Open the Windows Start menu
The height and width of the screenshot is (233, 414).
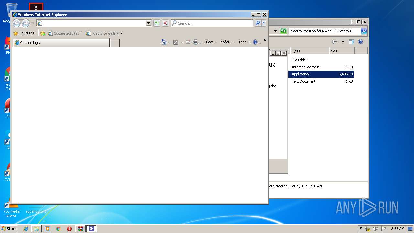tap(9, 228)
